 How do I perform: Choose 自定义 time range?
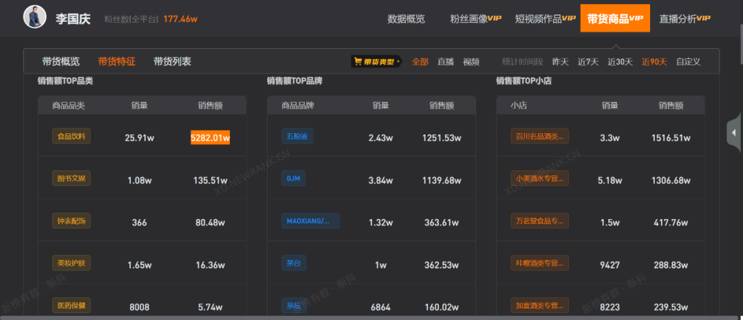(689, 62)
